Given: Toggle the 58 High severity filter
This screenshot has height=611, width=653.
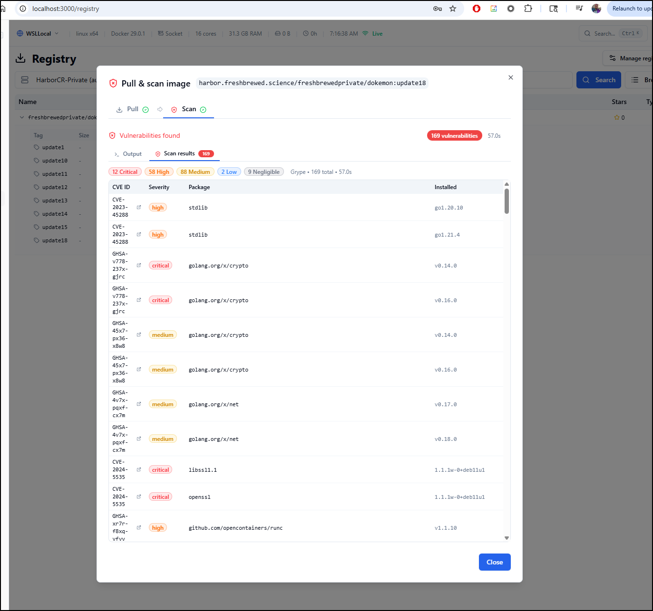Looking at the screenshot, I should pos(159,172).
